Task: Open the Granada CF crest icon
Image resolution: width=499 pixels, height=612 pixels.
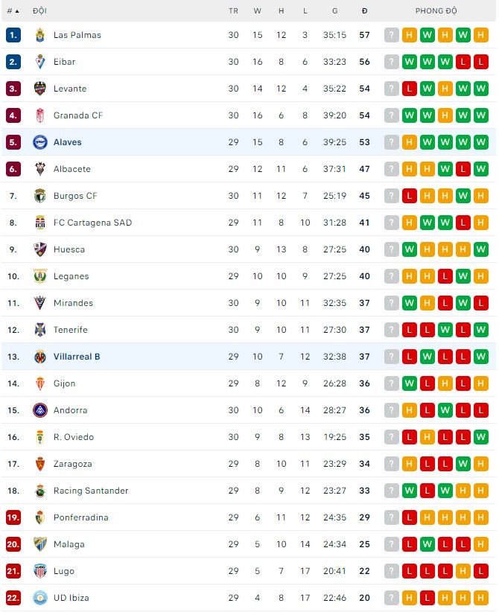Action: pyautogui.click(x=41, y=115)
